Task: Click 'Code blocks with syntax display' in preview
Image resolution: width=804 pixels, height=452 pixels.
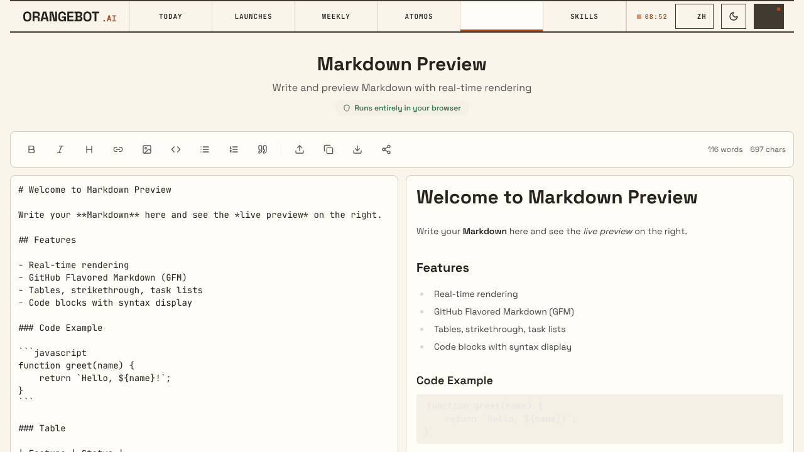Action: 503,347
